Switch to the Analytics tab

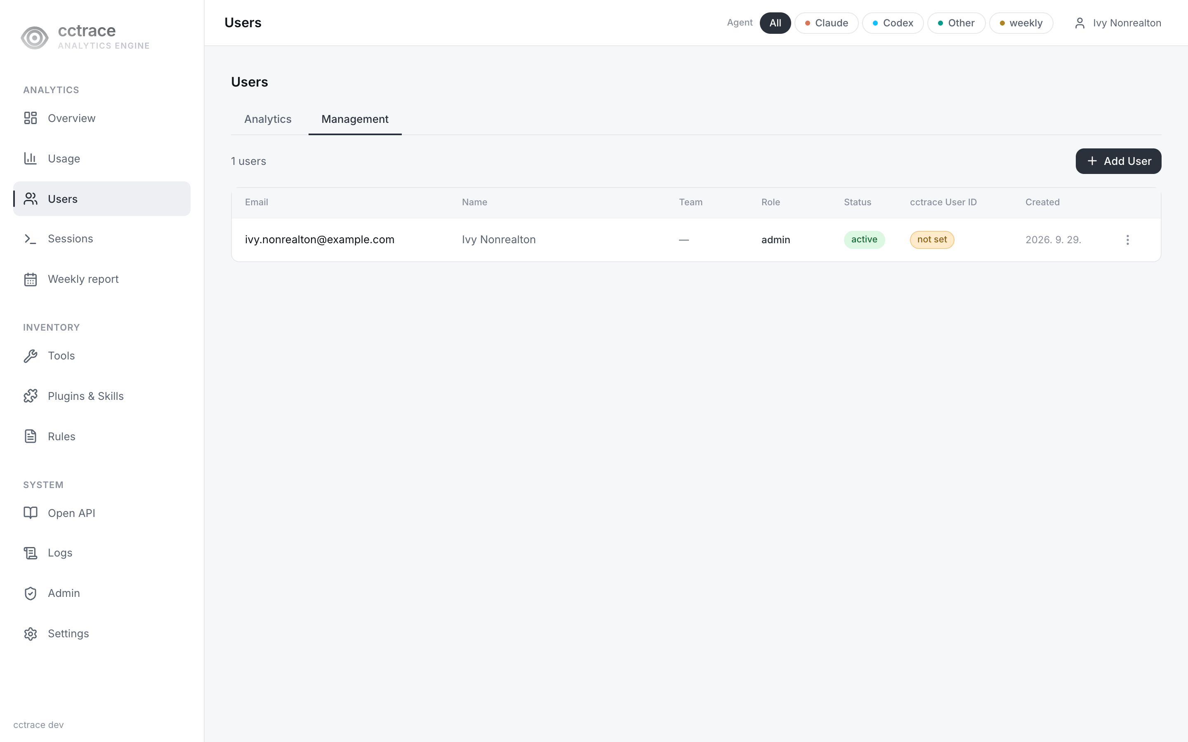click(x=268, y=119)
